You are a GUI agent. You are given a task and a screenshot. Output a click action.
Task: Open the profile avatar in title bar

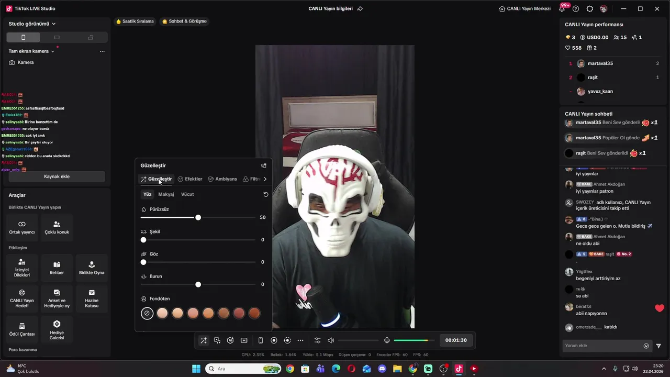tap(604, 9)
